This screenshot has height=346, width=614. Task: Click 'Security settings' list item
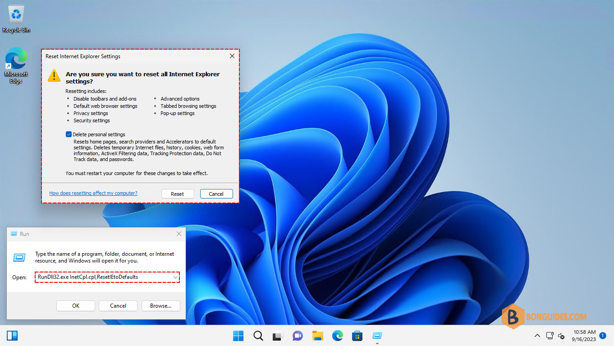pos(92,120)
